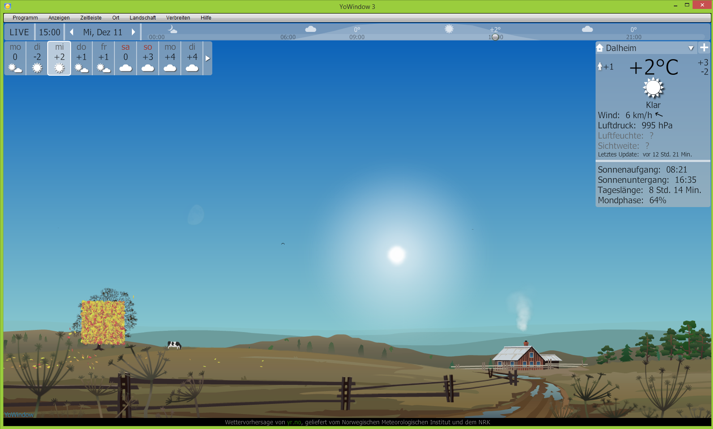713x429 pixels.
Task: Click the timeline slider handle at 15:00
Action: tap(495, 37)
